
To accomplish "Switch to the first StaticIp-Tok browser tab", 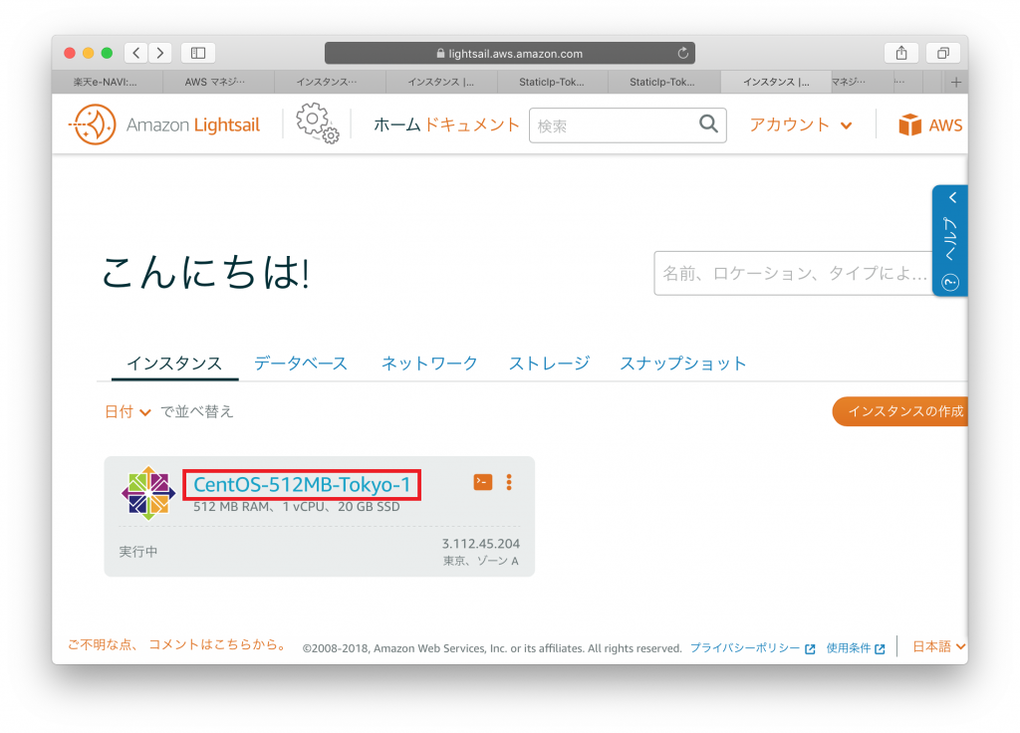I will (552, 82).
